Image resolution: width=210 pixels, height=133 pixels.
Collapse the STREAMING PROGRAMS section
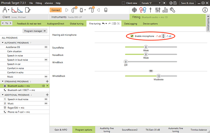tap(2, 81)
